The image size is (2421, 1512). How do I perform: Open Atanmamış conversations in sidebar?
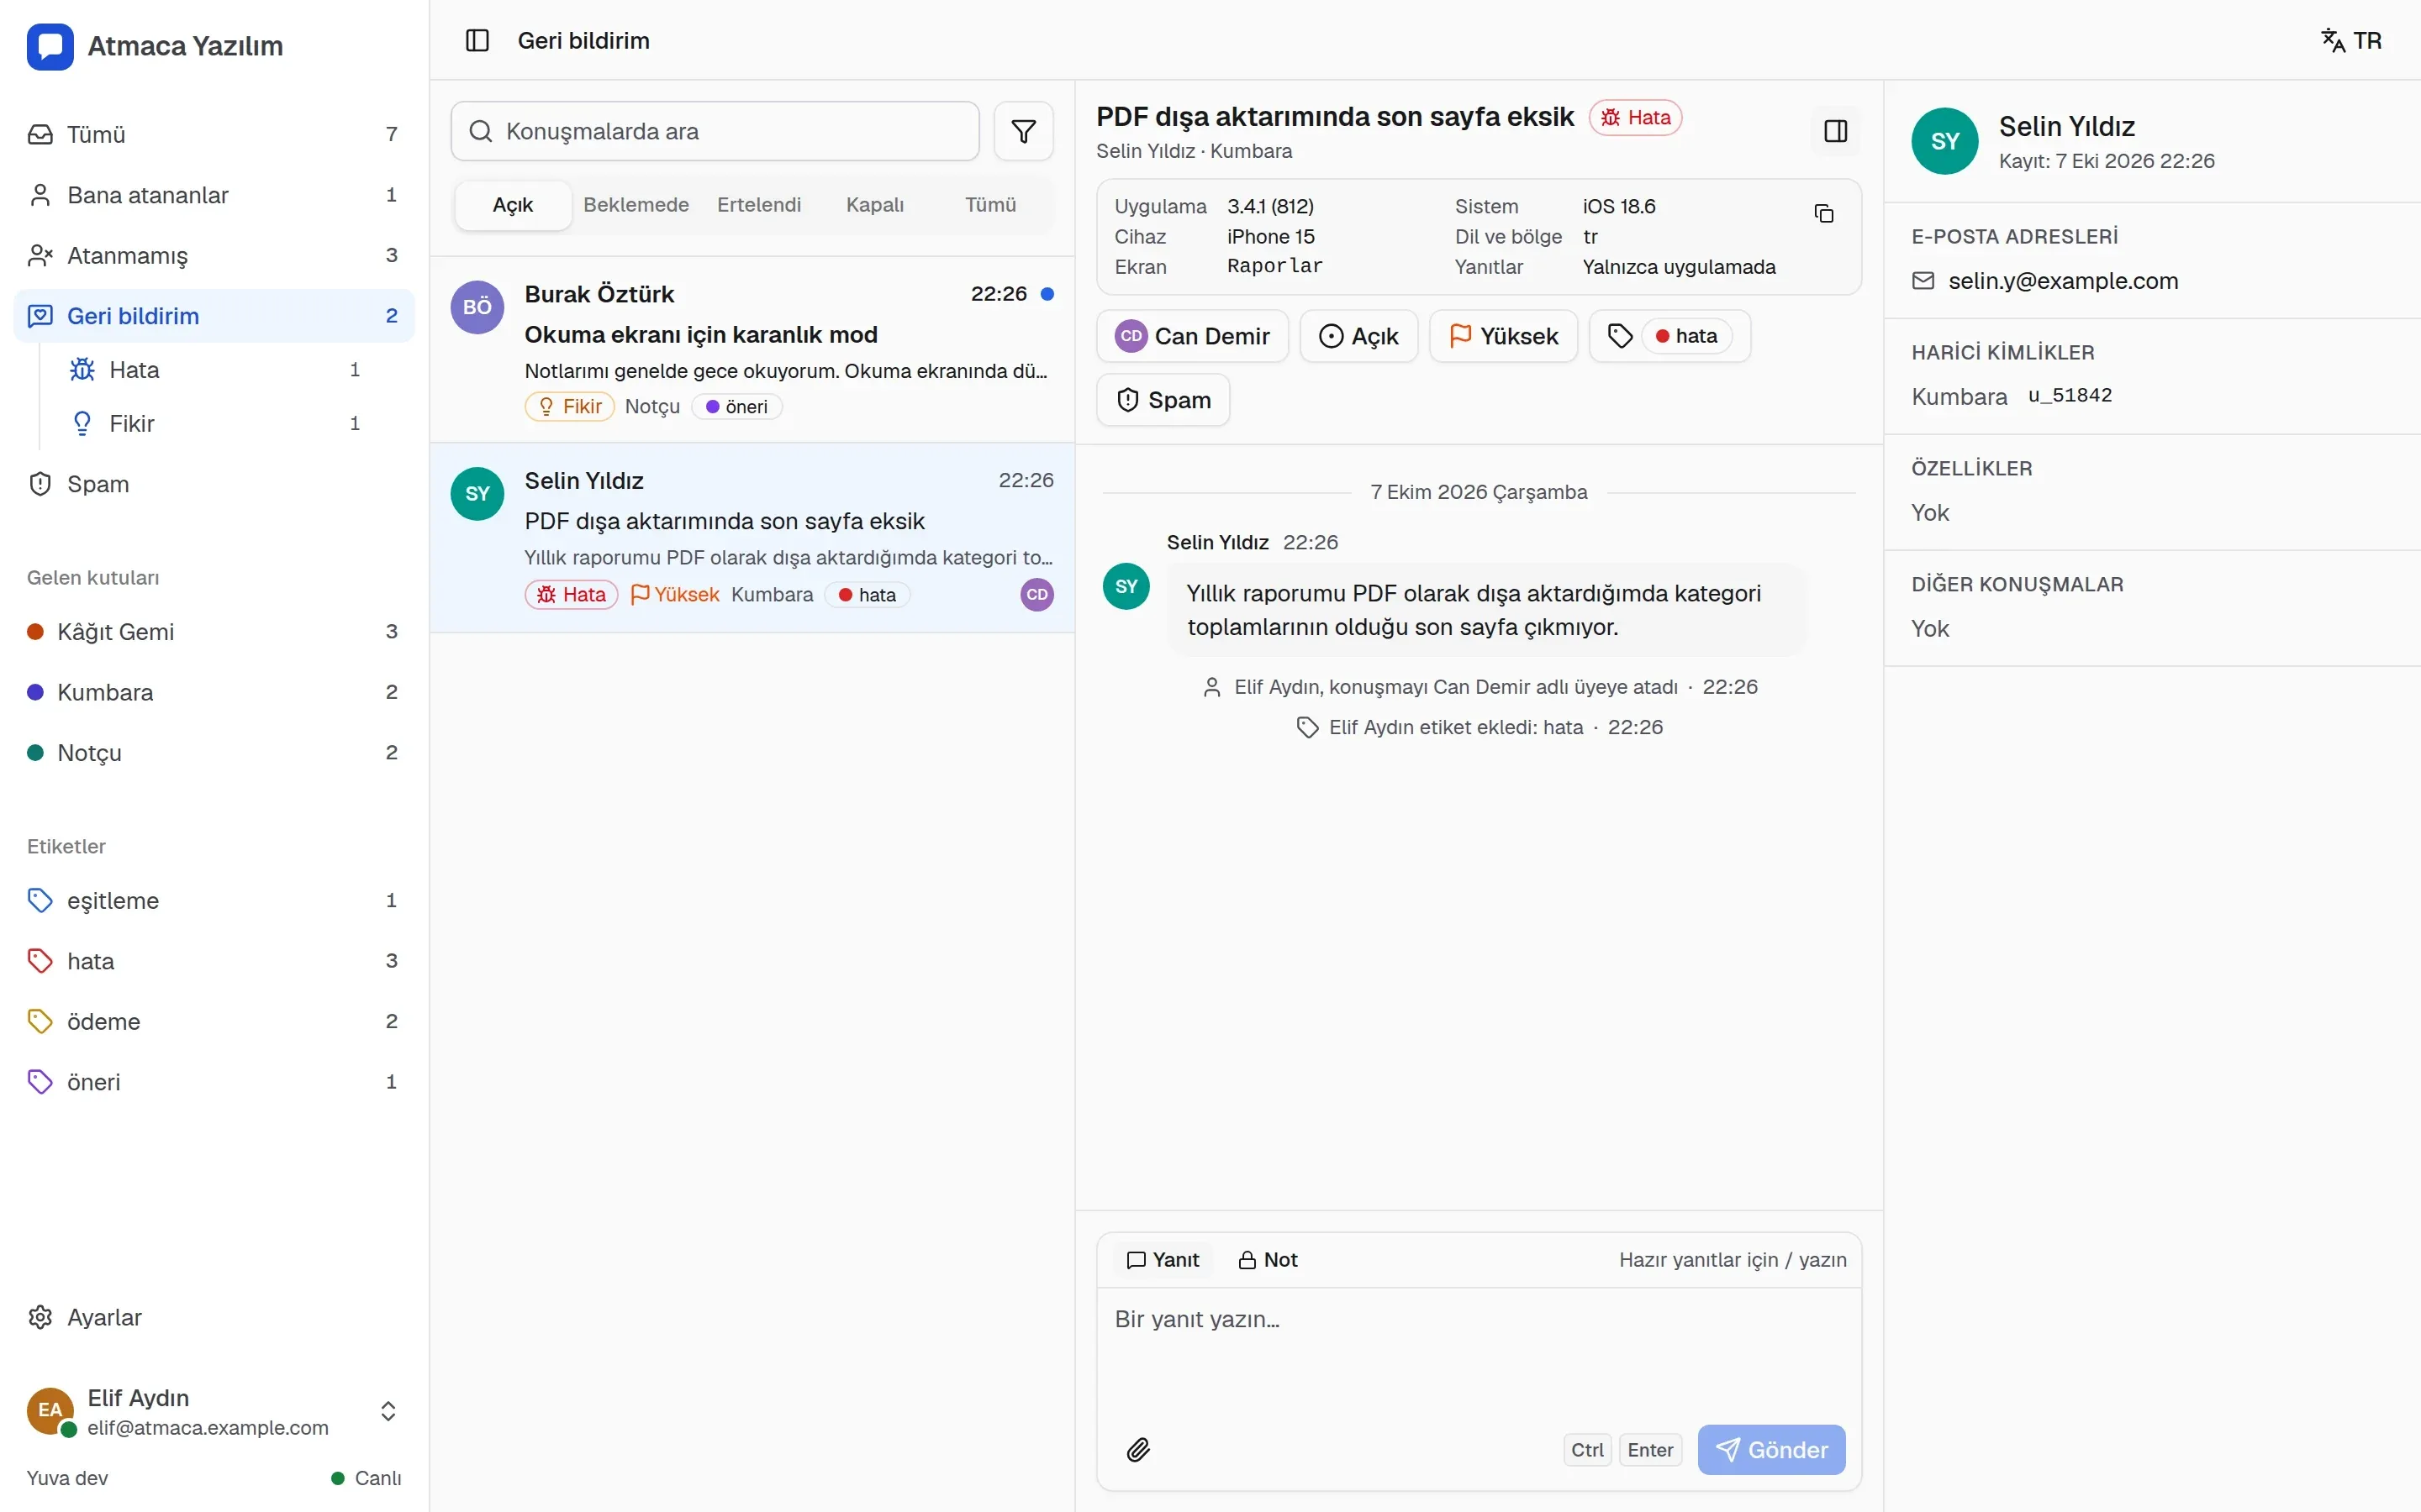214,255
